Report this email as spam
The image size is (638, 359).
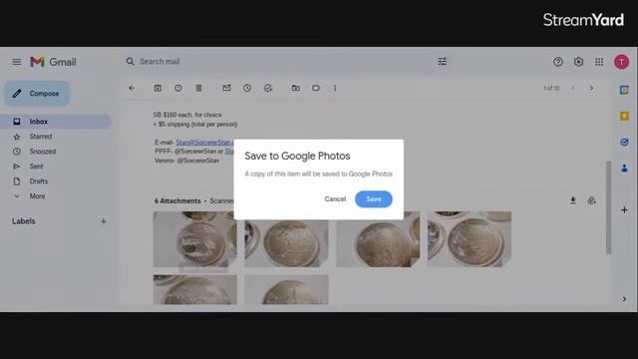(x=178, y=88)
